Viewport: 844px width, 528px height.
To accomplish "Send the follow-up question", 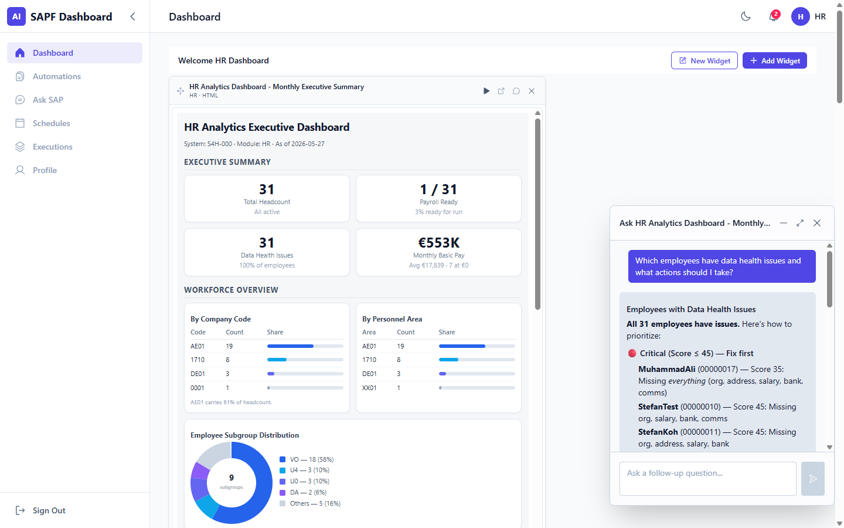I will pyautogui.click(x=813, y=479).
